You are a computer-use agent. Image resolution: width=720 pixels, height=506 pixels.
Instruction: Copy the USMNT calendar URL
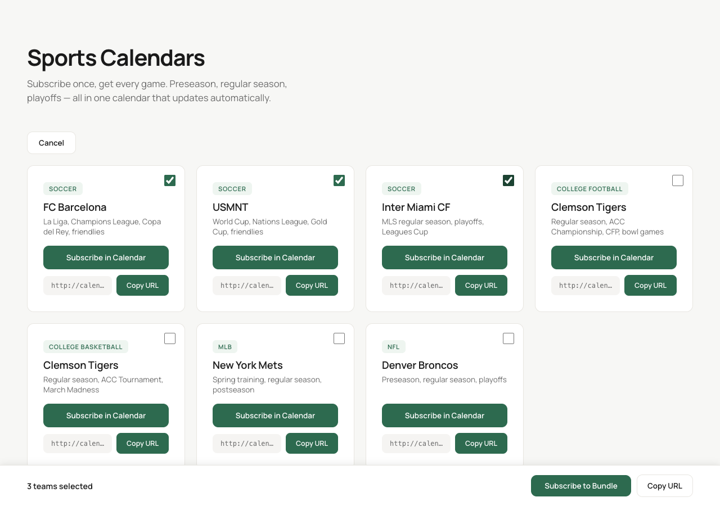312,286
